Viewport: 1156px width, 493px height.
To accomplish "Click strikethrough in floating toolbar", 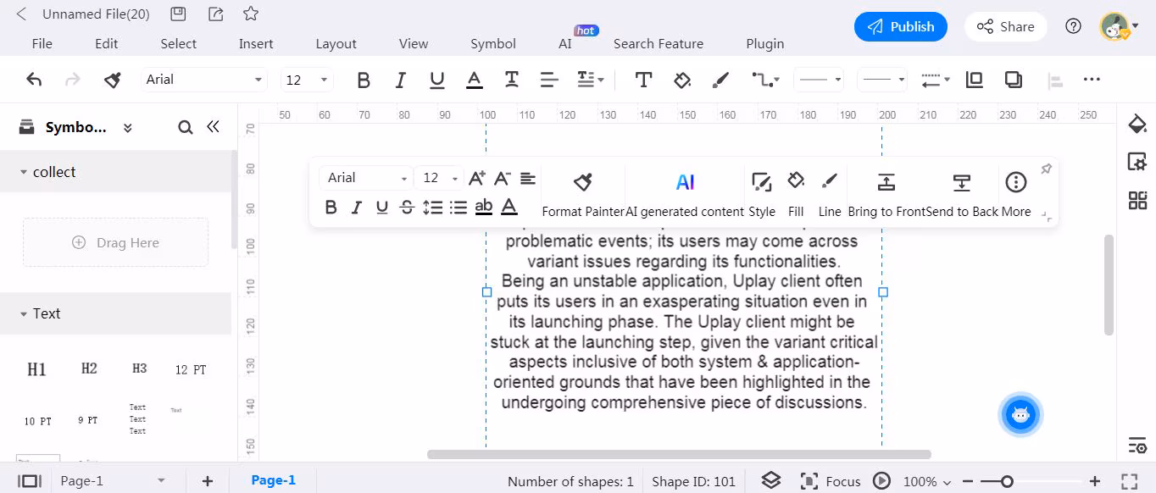I will (407, 207).
